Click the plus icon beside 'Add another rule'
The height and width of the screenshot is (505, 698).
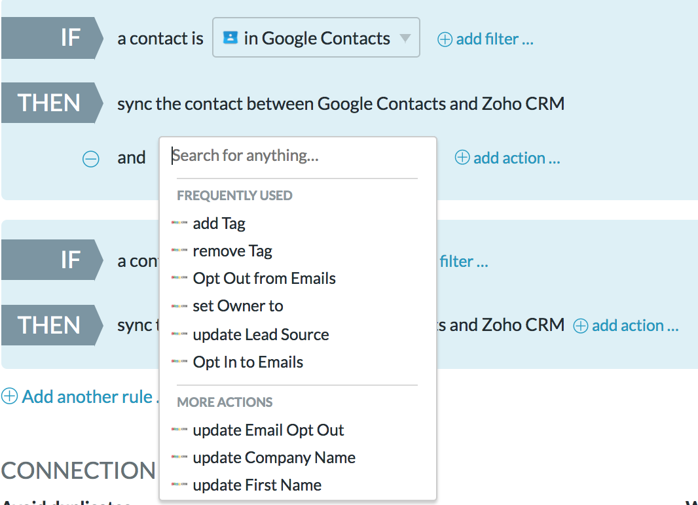click(x=9, y=396)
